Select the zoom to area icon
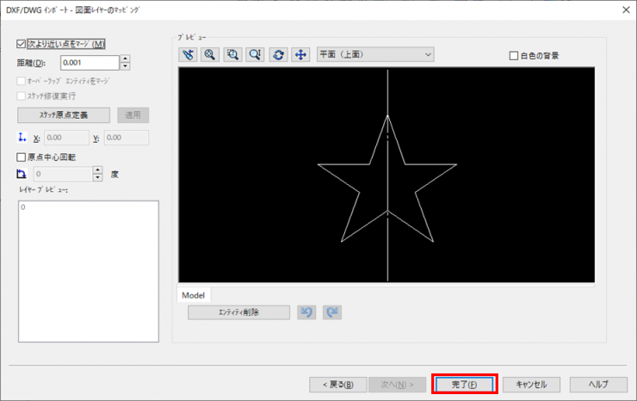The image size is (637, 401). (x=232, y=54)
